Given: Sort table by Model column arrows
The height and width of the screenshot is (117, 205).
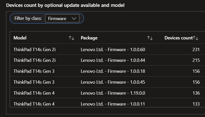Looking at the screenshot, I should pos(71,38).
